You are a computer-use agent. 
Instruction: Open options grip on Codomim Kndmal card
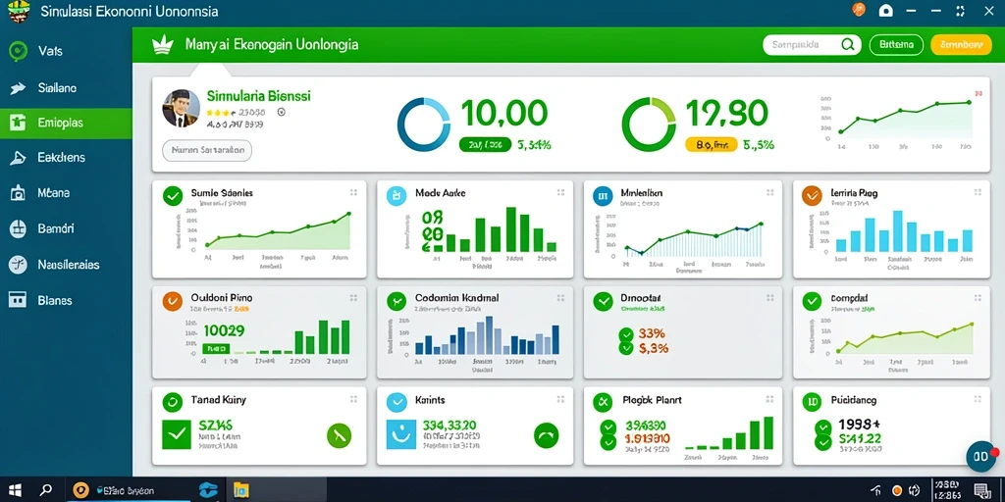560,298
